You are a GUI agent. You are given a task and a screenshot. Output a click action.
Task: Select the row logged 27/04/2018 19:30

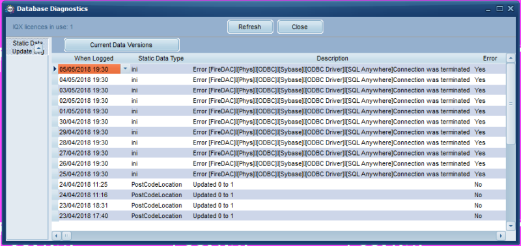279,153
